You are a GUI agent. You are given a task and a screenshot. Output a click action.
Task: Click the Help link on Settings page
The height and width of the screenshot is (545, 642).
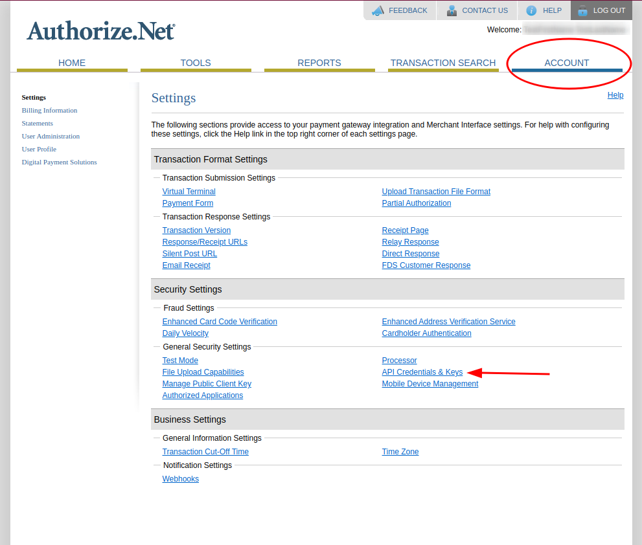pos(615,95)
